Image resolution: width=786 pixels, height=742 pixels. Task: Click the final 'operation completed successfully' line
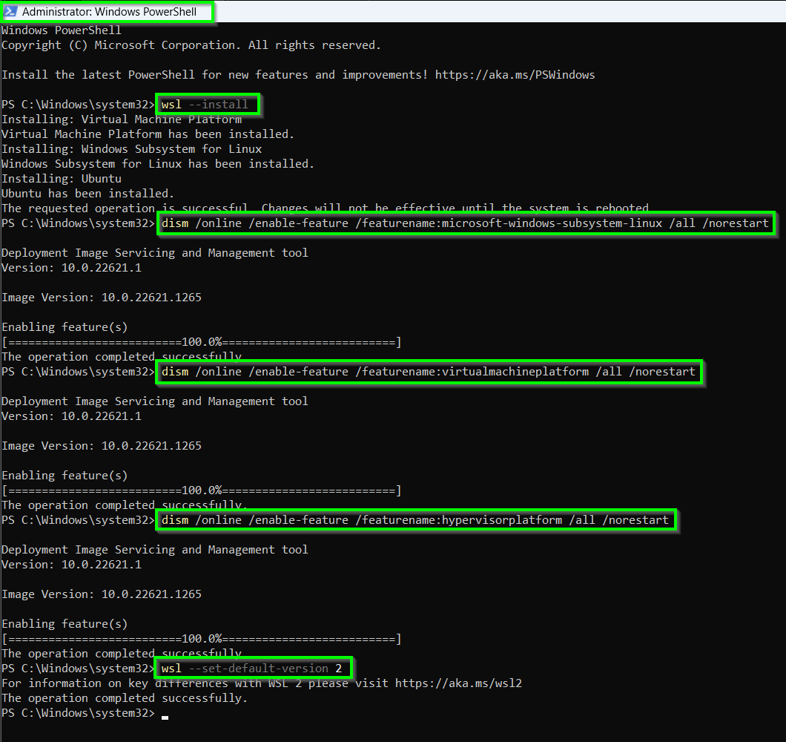124,698
